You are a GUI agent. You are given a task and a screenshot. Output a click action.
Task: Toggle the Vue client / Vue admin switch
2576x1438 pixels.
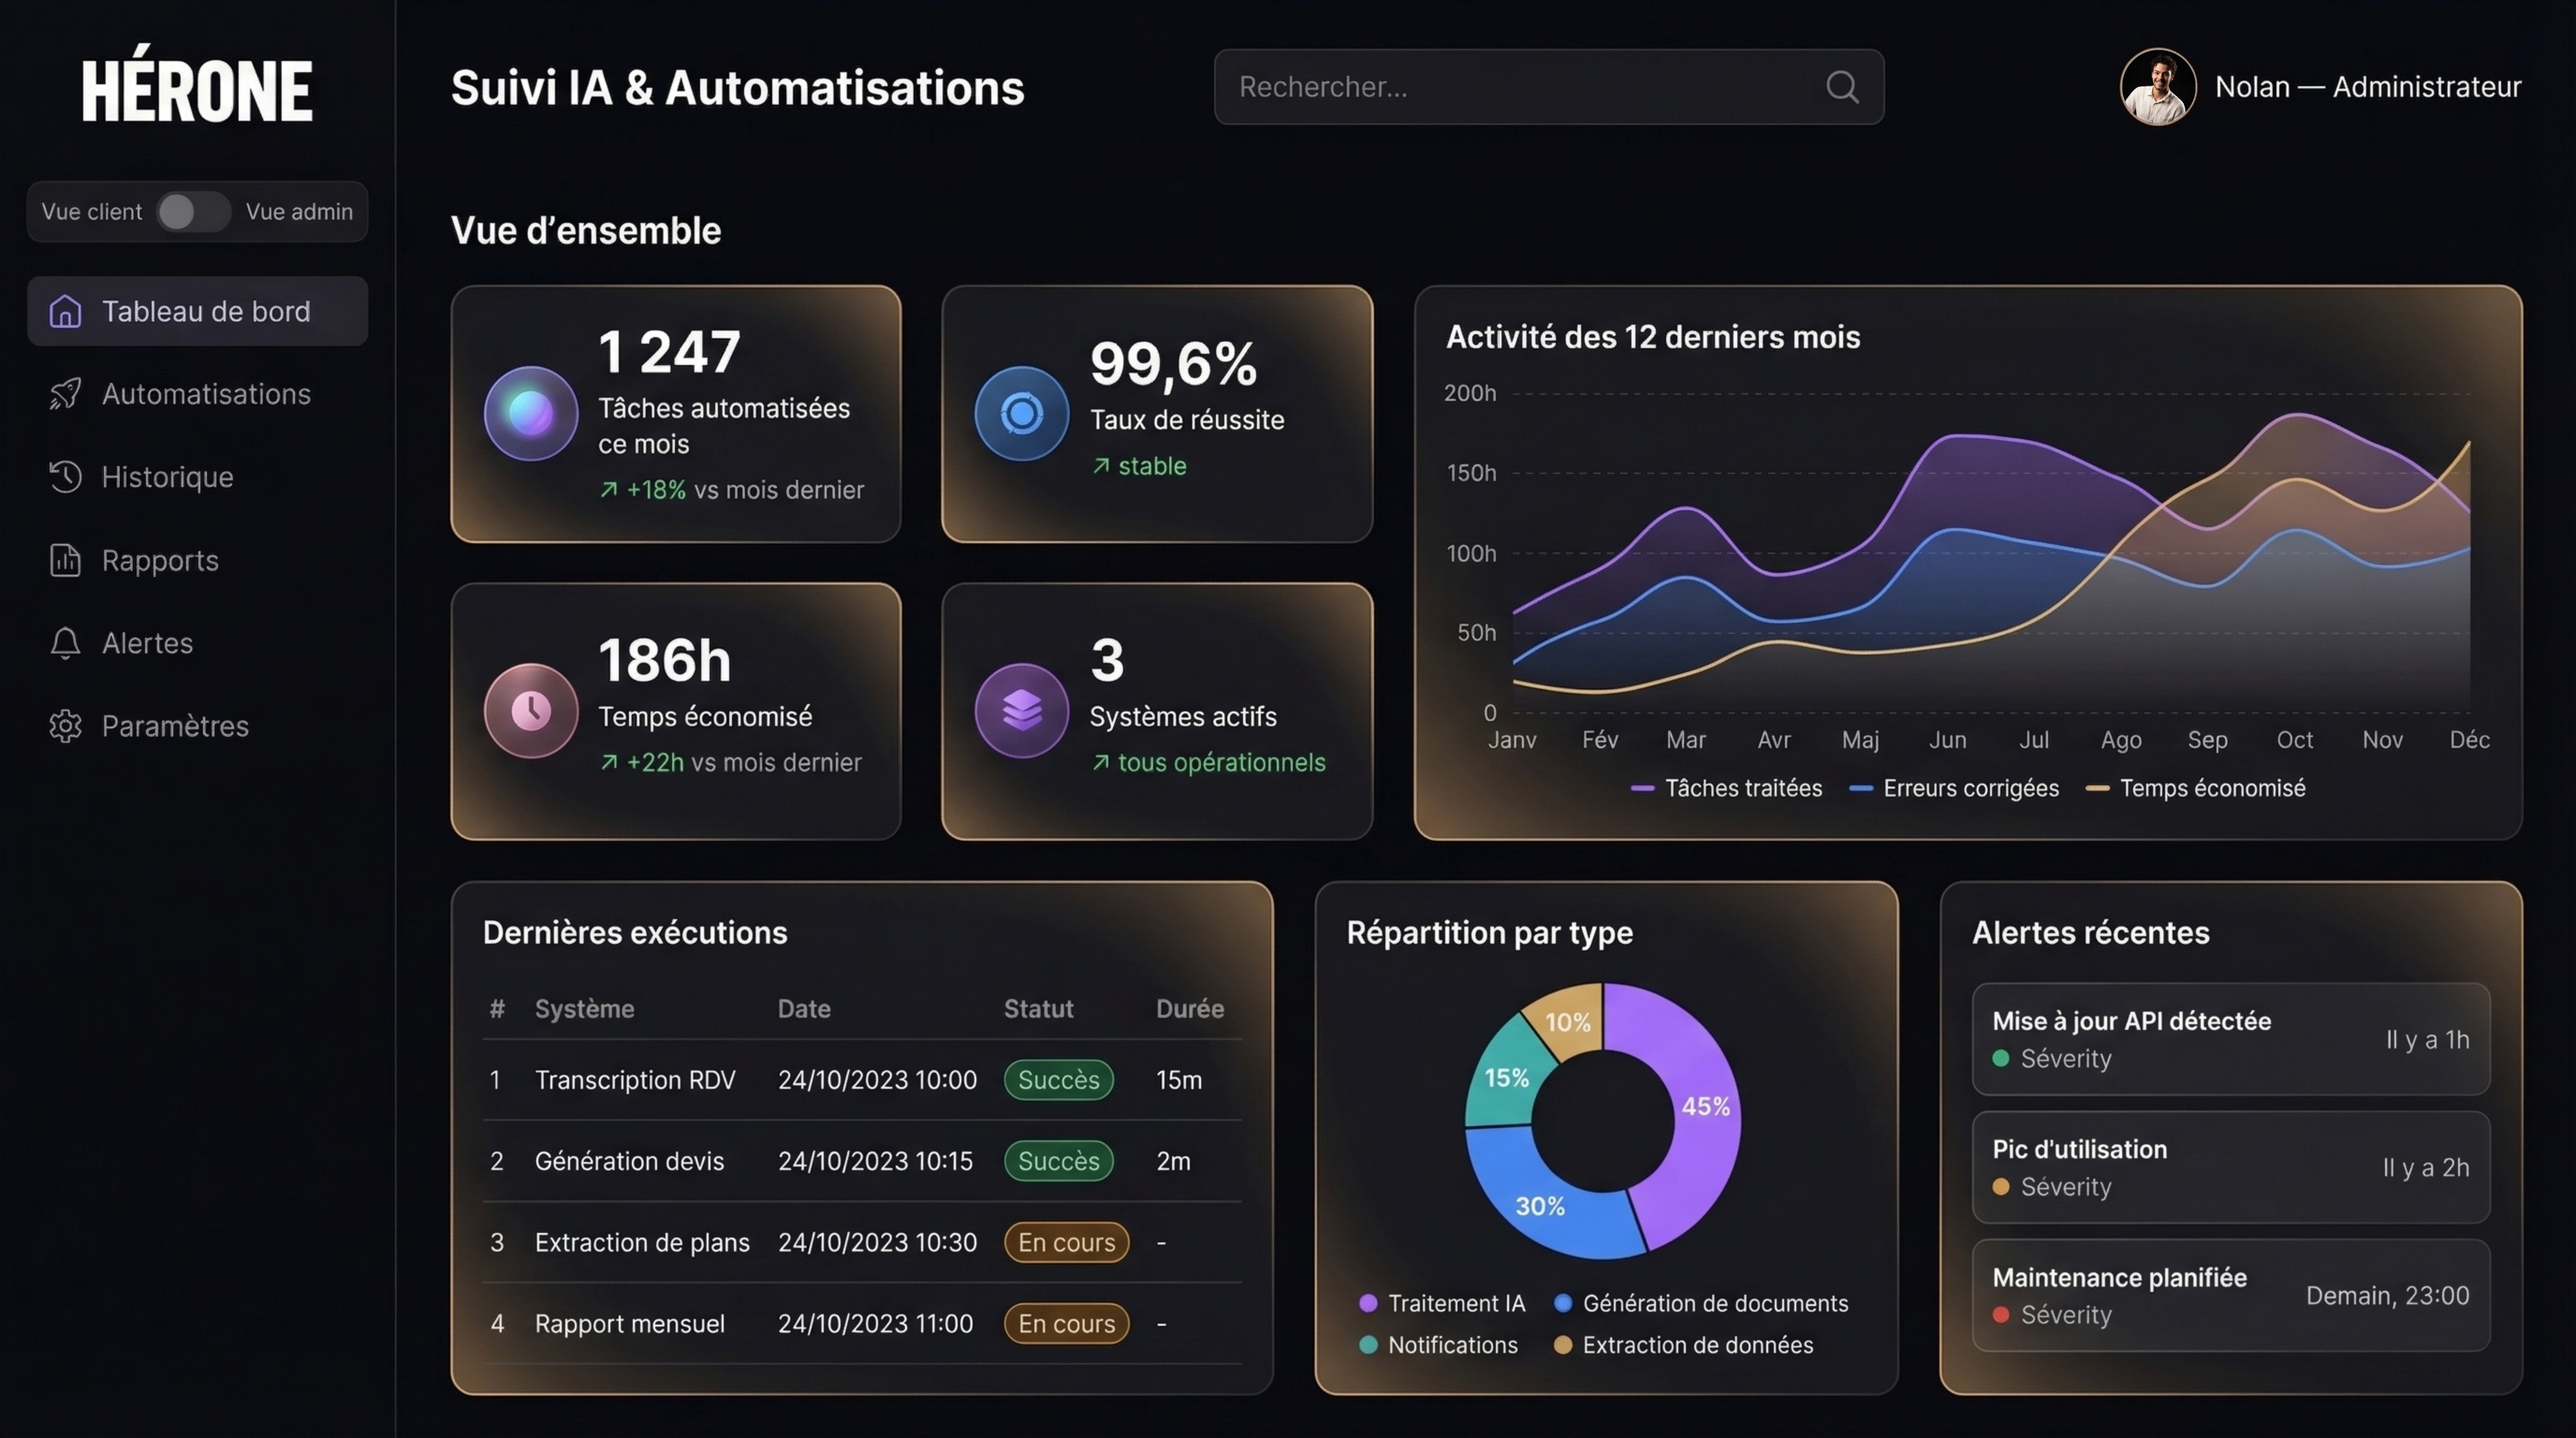[x=193, y=212]
